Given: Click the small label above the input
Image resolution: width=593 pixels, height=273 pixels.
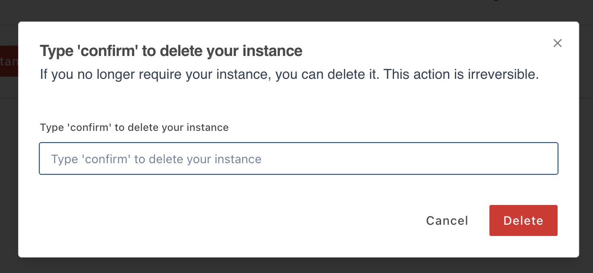Looking at the screenshot, I should click(134, 127).
